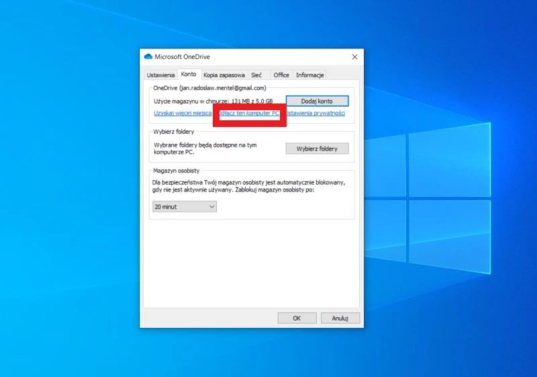The height and width of the screenshot is (377, 537).
Task: Click the cloud storage usage 131 MB text
Action: [x=213, y=101]
